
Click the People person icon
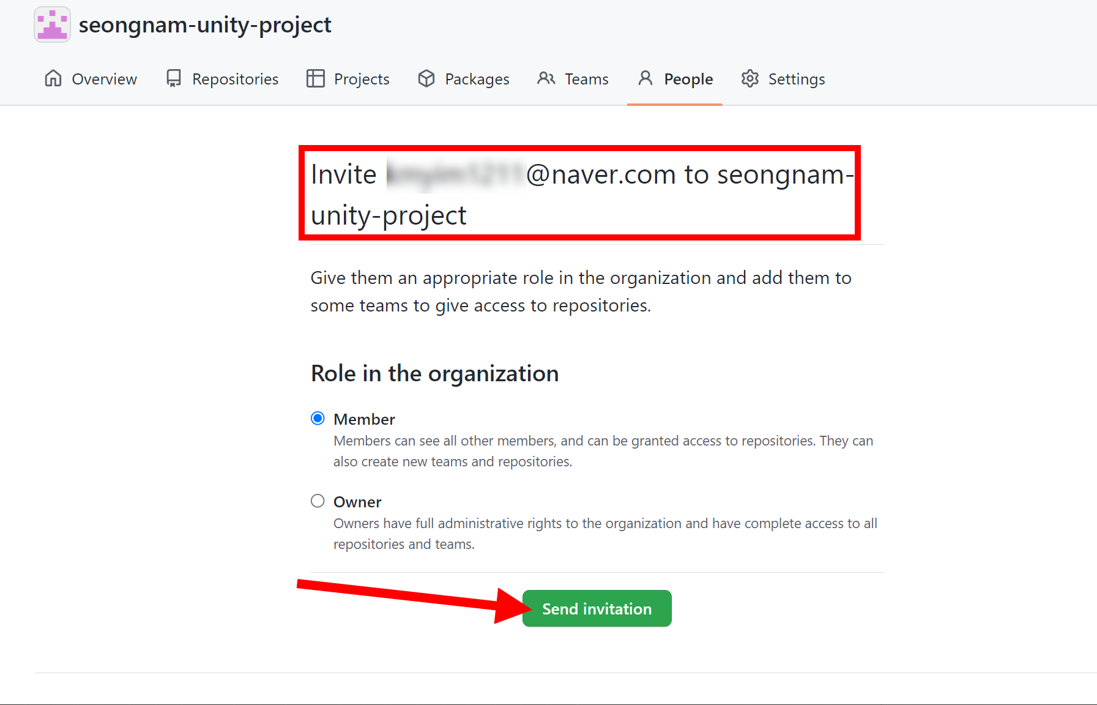click(x=645, y=78)
